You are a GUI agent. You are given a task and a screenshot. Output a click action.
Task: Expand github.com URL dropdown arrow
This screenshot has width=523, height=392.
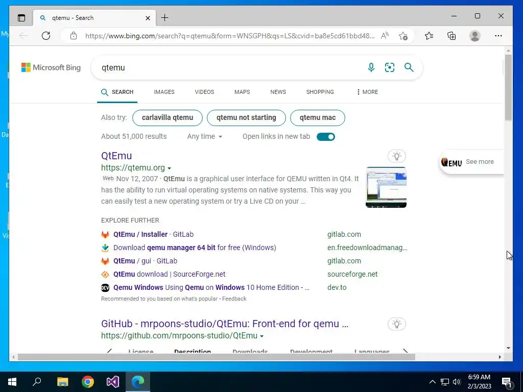tap(261, 336)
